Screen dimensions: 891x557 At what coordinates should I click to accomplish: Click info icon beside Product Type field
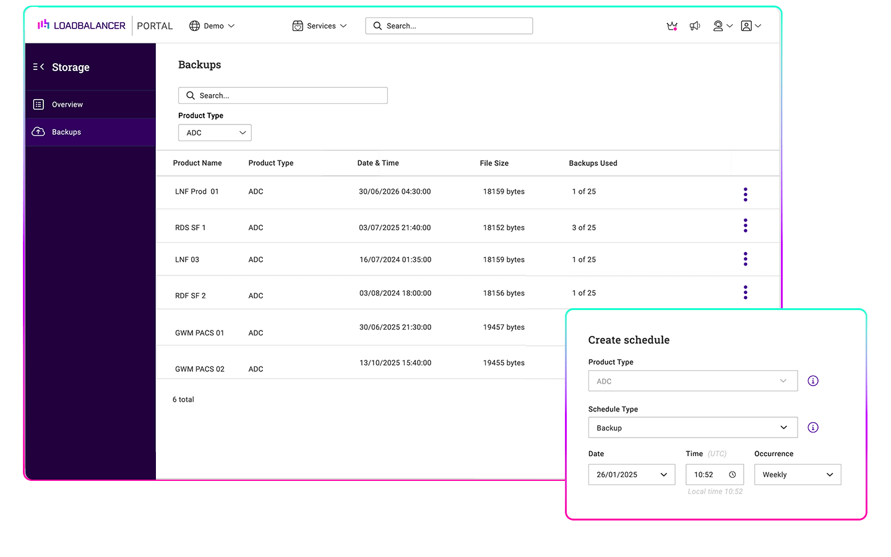point(813,381)
